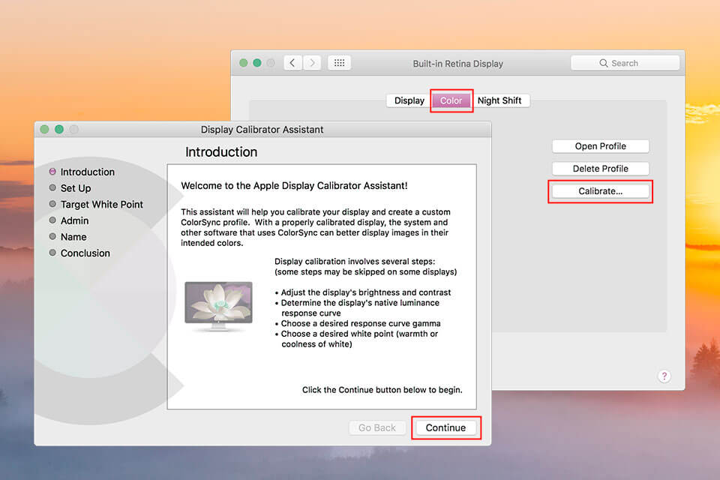Click the Delete Profile button
The image size is (720, 480).
(600, 168)
